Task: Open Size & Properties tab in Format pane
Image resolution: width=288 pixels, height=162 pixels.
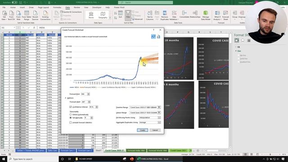Action: [x=249, y=40]
